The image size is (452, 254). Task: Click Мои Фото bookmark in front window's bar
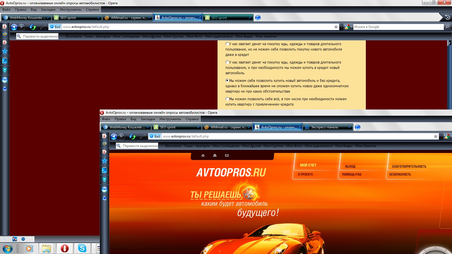point(294,146)
